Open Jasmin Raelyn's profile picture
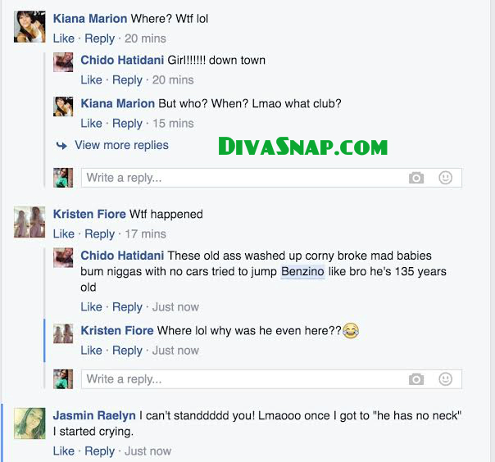The width and height of the screenshot is (495, 462). pos(30,423)
